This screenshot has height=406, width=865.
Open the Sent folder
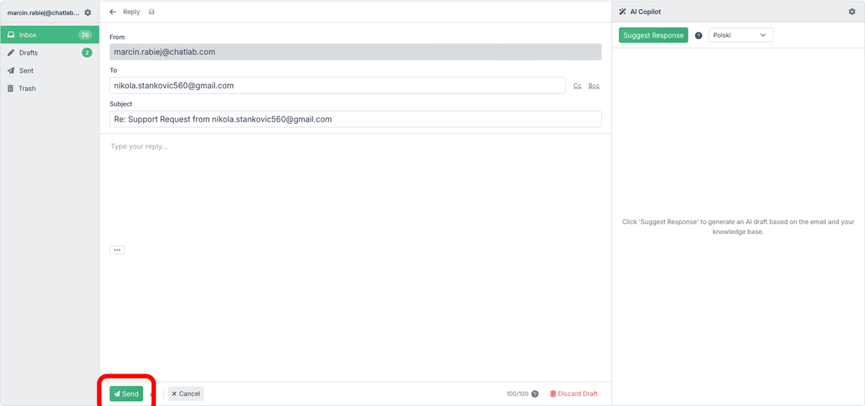point(50,71)
